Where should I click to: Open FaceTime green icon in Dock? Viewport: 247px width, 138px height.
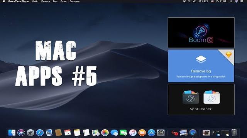(x=123, y=133)
